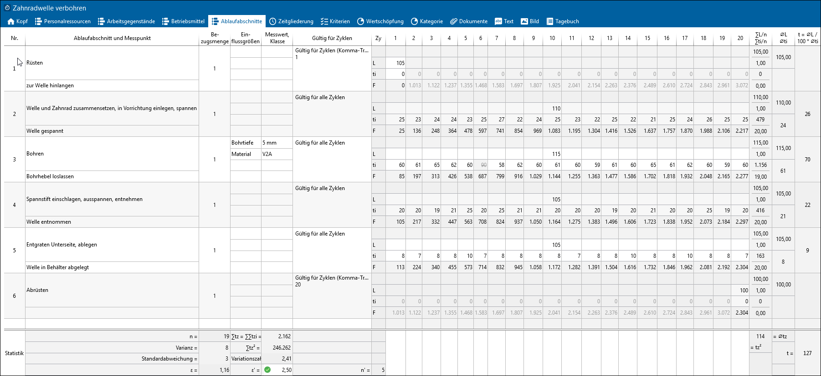The width and height of the screenshot is (821, 376).
Task: Click the Arbeitsgegenstände list icon
Action: point(101,21)
